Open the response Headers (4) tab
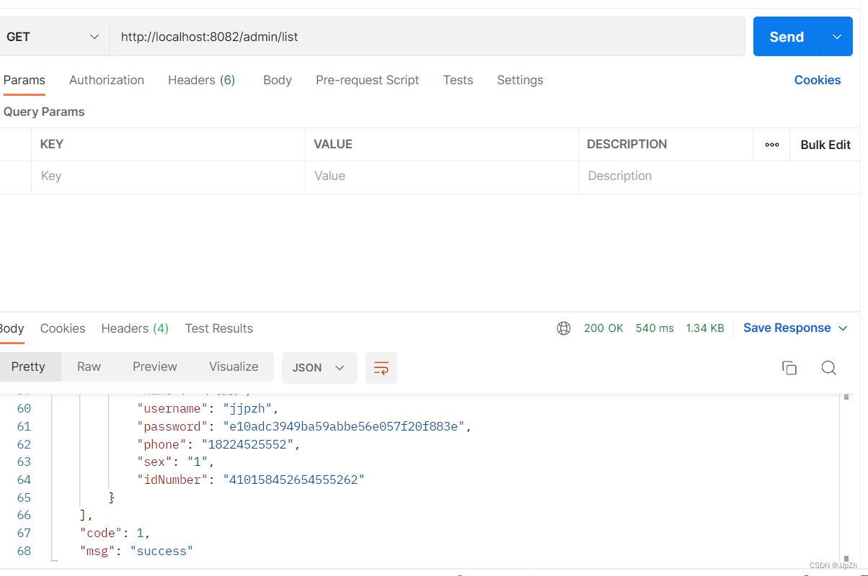Image resolution: width=868 pixels, height=576 pixels. [135, 328]
